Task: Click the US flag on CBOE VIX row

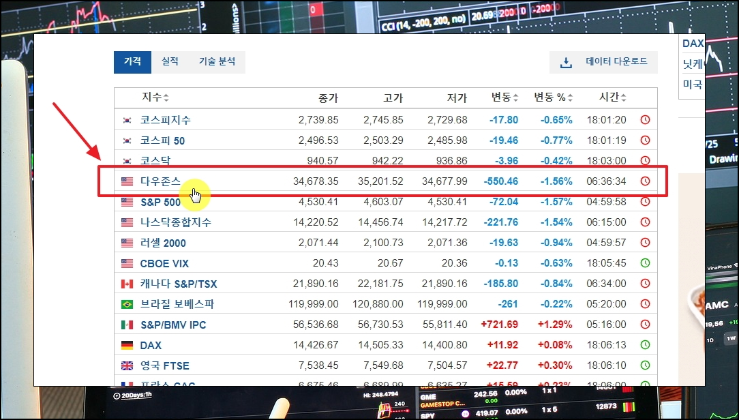Action: point(127,263)
